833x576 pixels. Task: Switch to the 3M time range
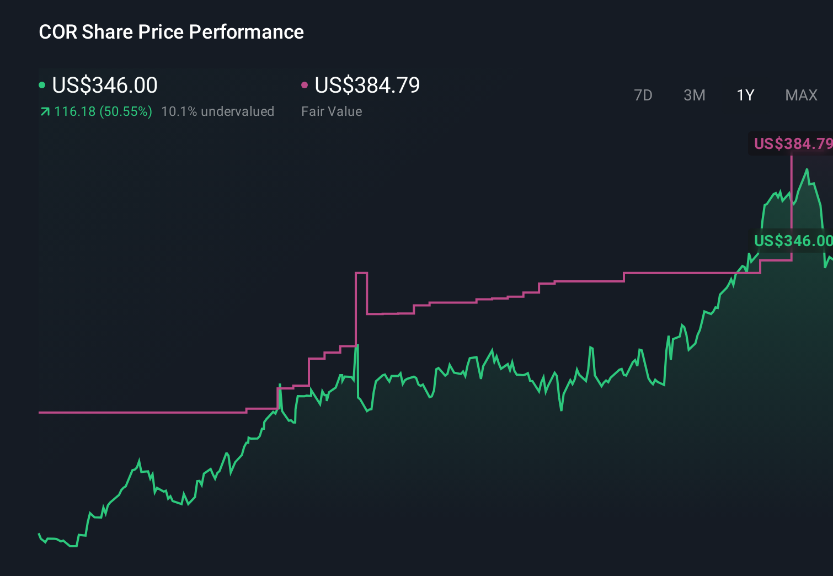click(x=694, y=95)
